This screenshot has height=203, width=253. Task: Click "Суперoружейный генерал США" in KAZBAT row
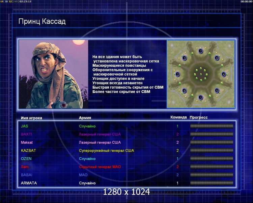click(x=107, y=151)
